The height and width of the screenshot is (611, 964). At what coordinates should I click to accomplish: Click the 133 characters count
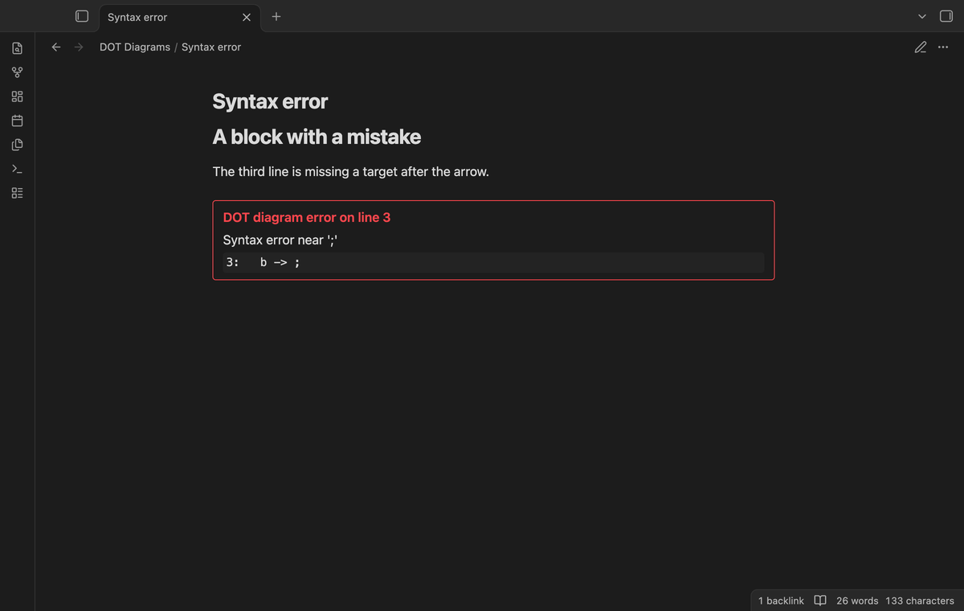[920, 601]
